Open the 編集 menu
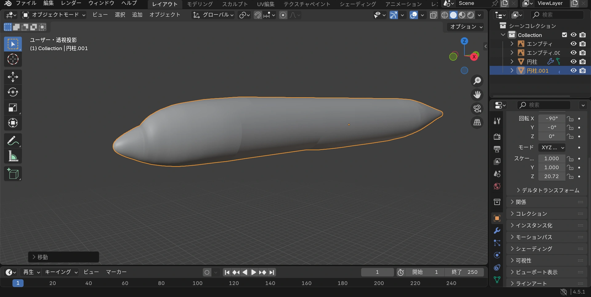 (x=48, y=3)
